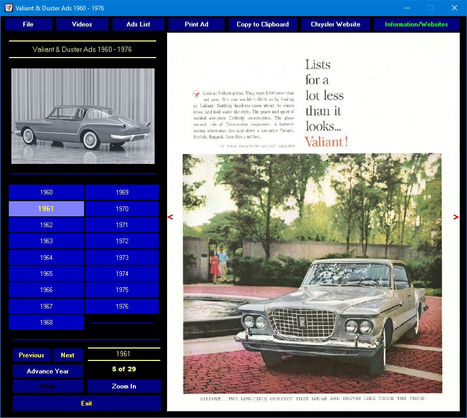467x418 pixels.
Task: Select the 1973 year button
Action: (x=122, y=258)
